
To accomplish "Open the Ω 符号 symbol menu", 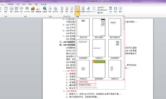I will point(115,10).
